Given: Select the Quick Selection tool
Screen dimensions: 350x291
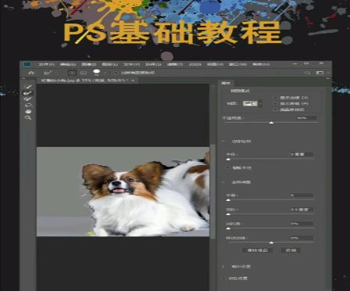Looking at the screenshot, I should click(28, 87).
